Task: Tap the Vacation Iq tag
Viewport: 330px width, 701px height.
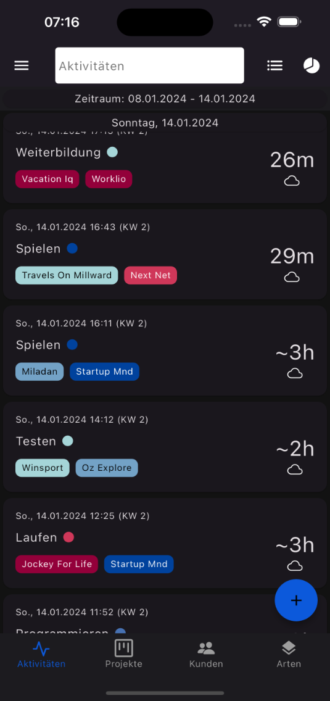Action: pyautogui.click(x=47, y=180)
